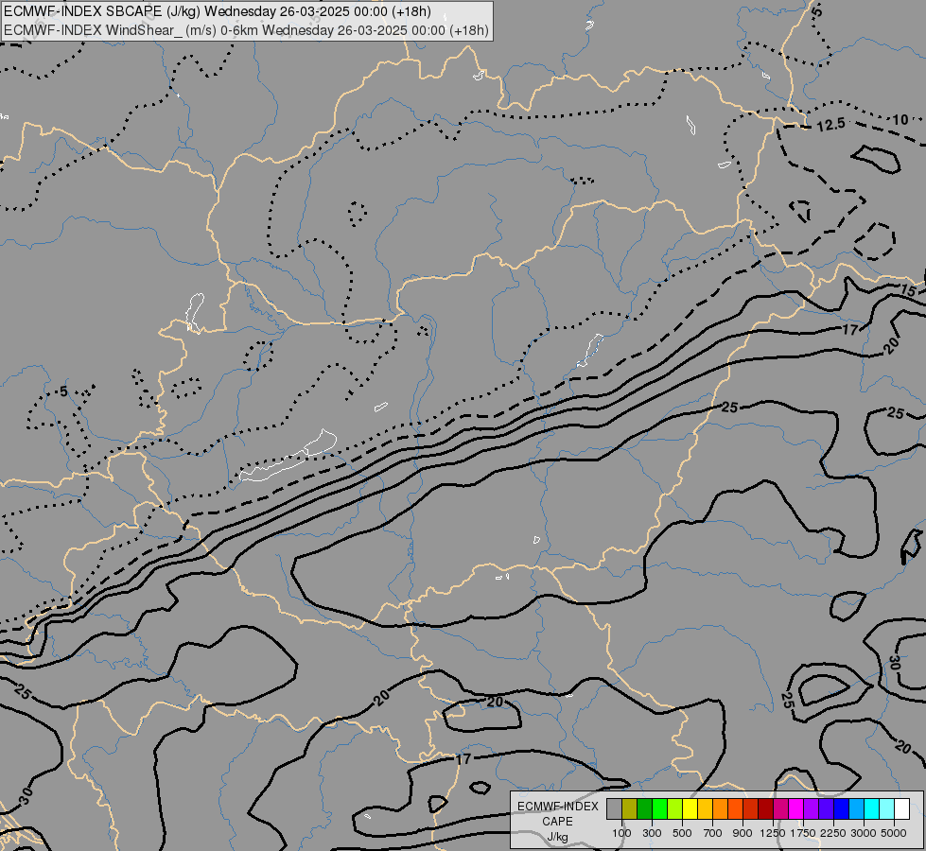
Task: Click the legend label 500
Action: [x=682, y=833]
